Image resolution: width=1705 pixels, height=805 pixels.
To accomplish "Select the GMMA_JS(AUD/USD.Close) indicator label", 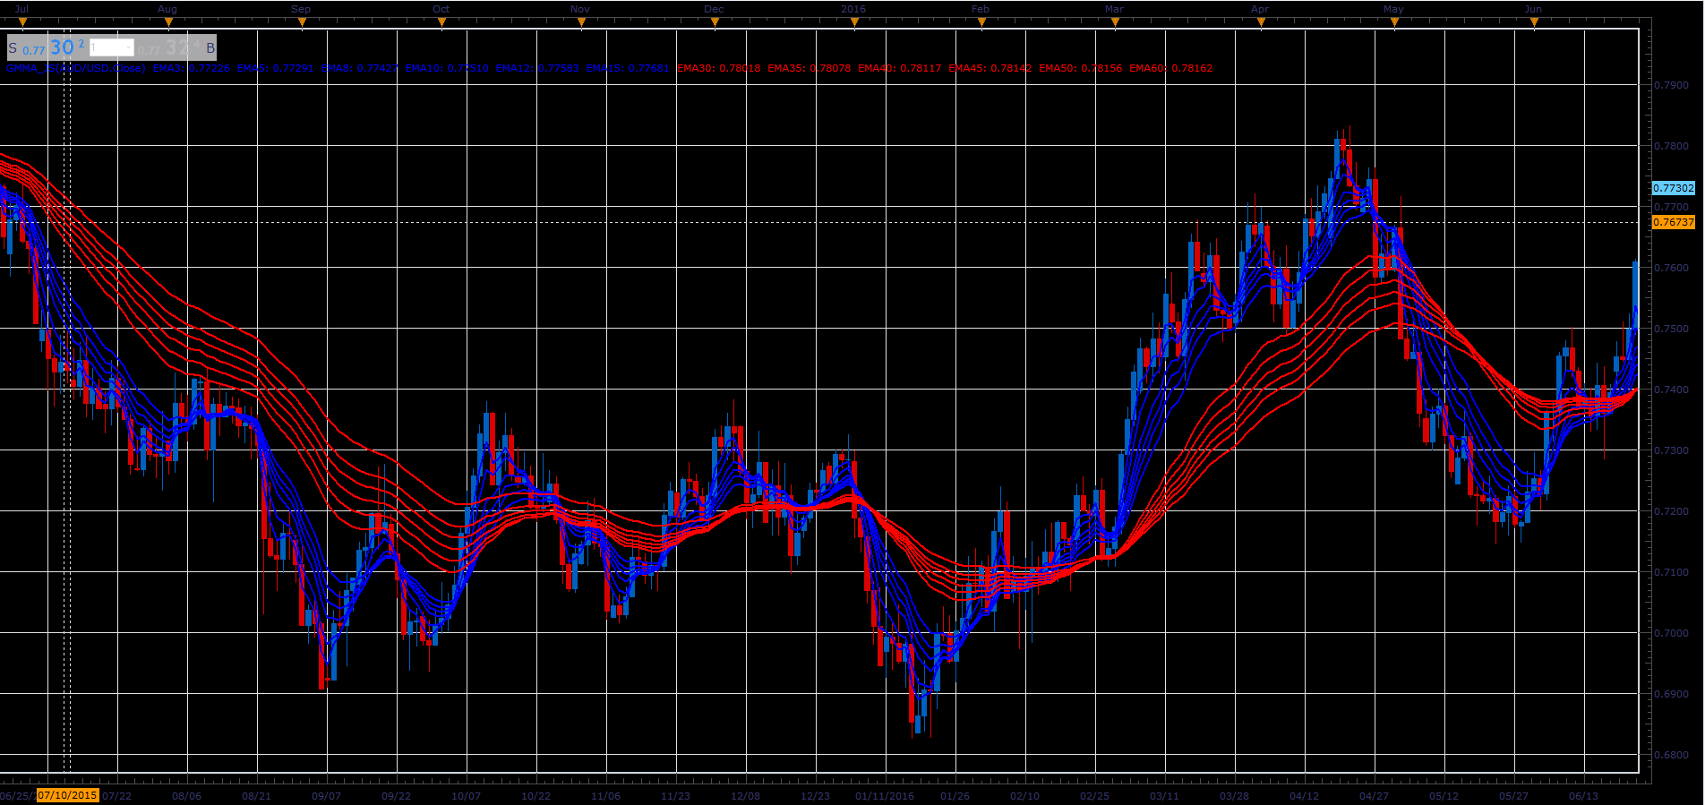I will tap(76, 68).
